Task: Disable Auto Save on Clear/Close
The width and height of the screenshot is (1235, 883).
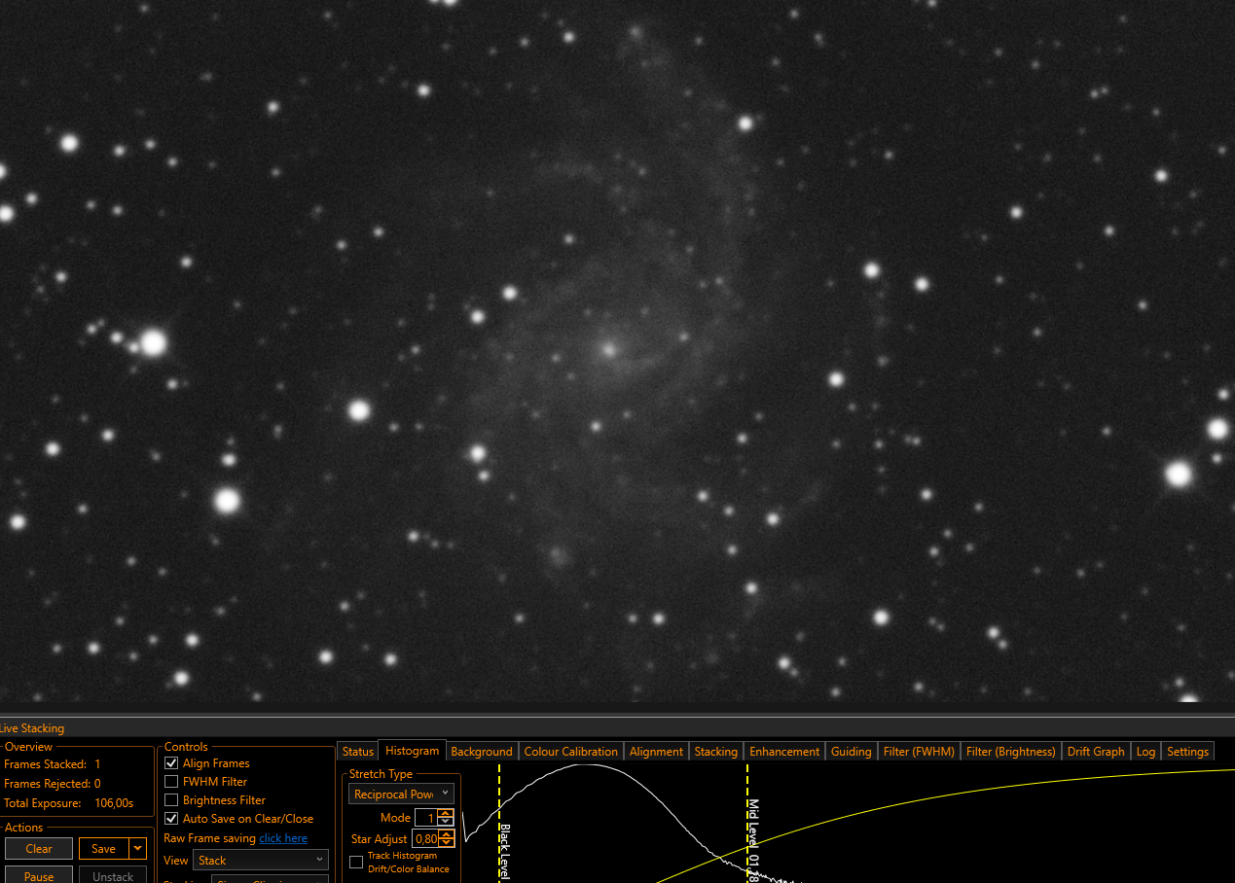Action: coord(171,819)
